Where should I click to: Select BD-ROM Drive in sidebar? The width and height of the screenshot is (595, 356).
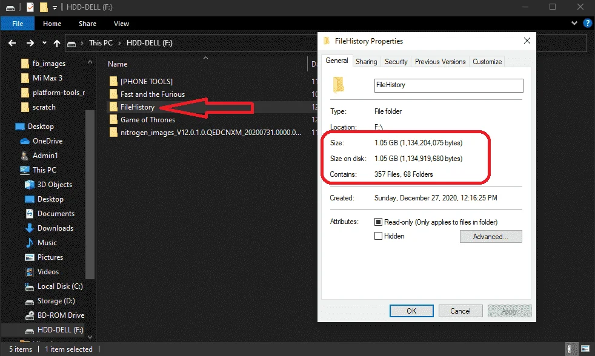coord(61,315)
